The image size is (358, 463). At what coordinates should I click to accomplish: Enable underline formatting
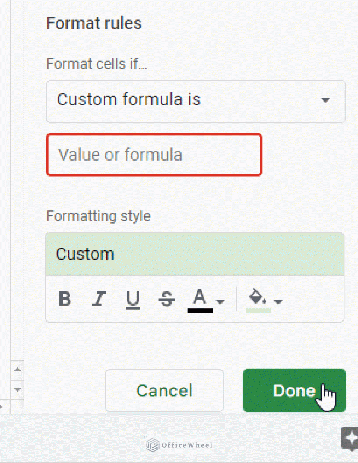133,299
